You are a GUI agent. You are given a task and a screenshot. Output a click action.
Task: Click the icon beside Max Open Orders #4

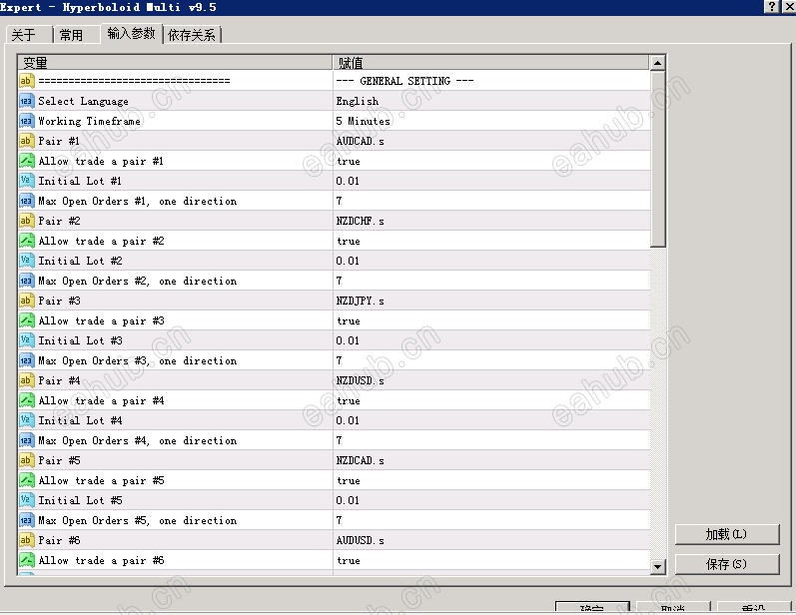[26, 440]
